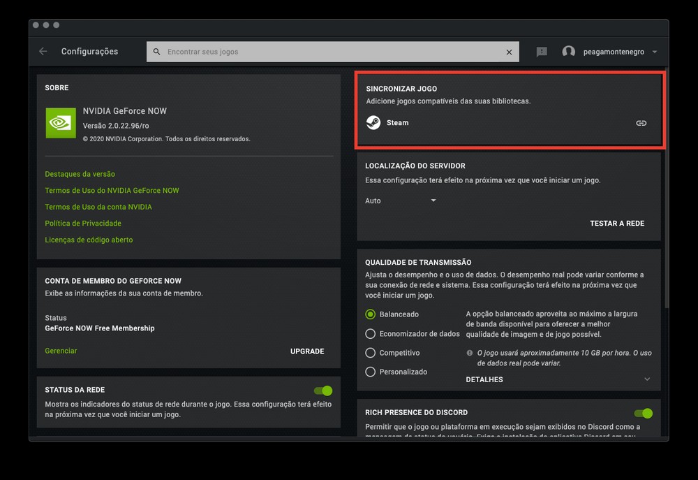Click the info icon beside data usage note
The image size is (698, 480).
pyautogui.click(x=469, y=353)
